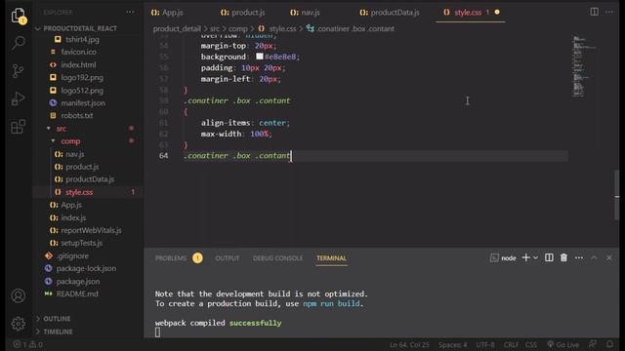Click Spaces: 4 indentation setting
Viewport: 625px width, 351px height.
[452, 344]
